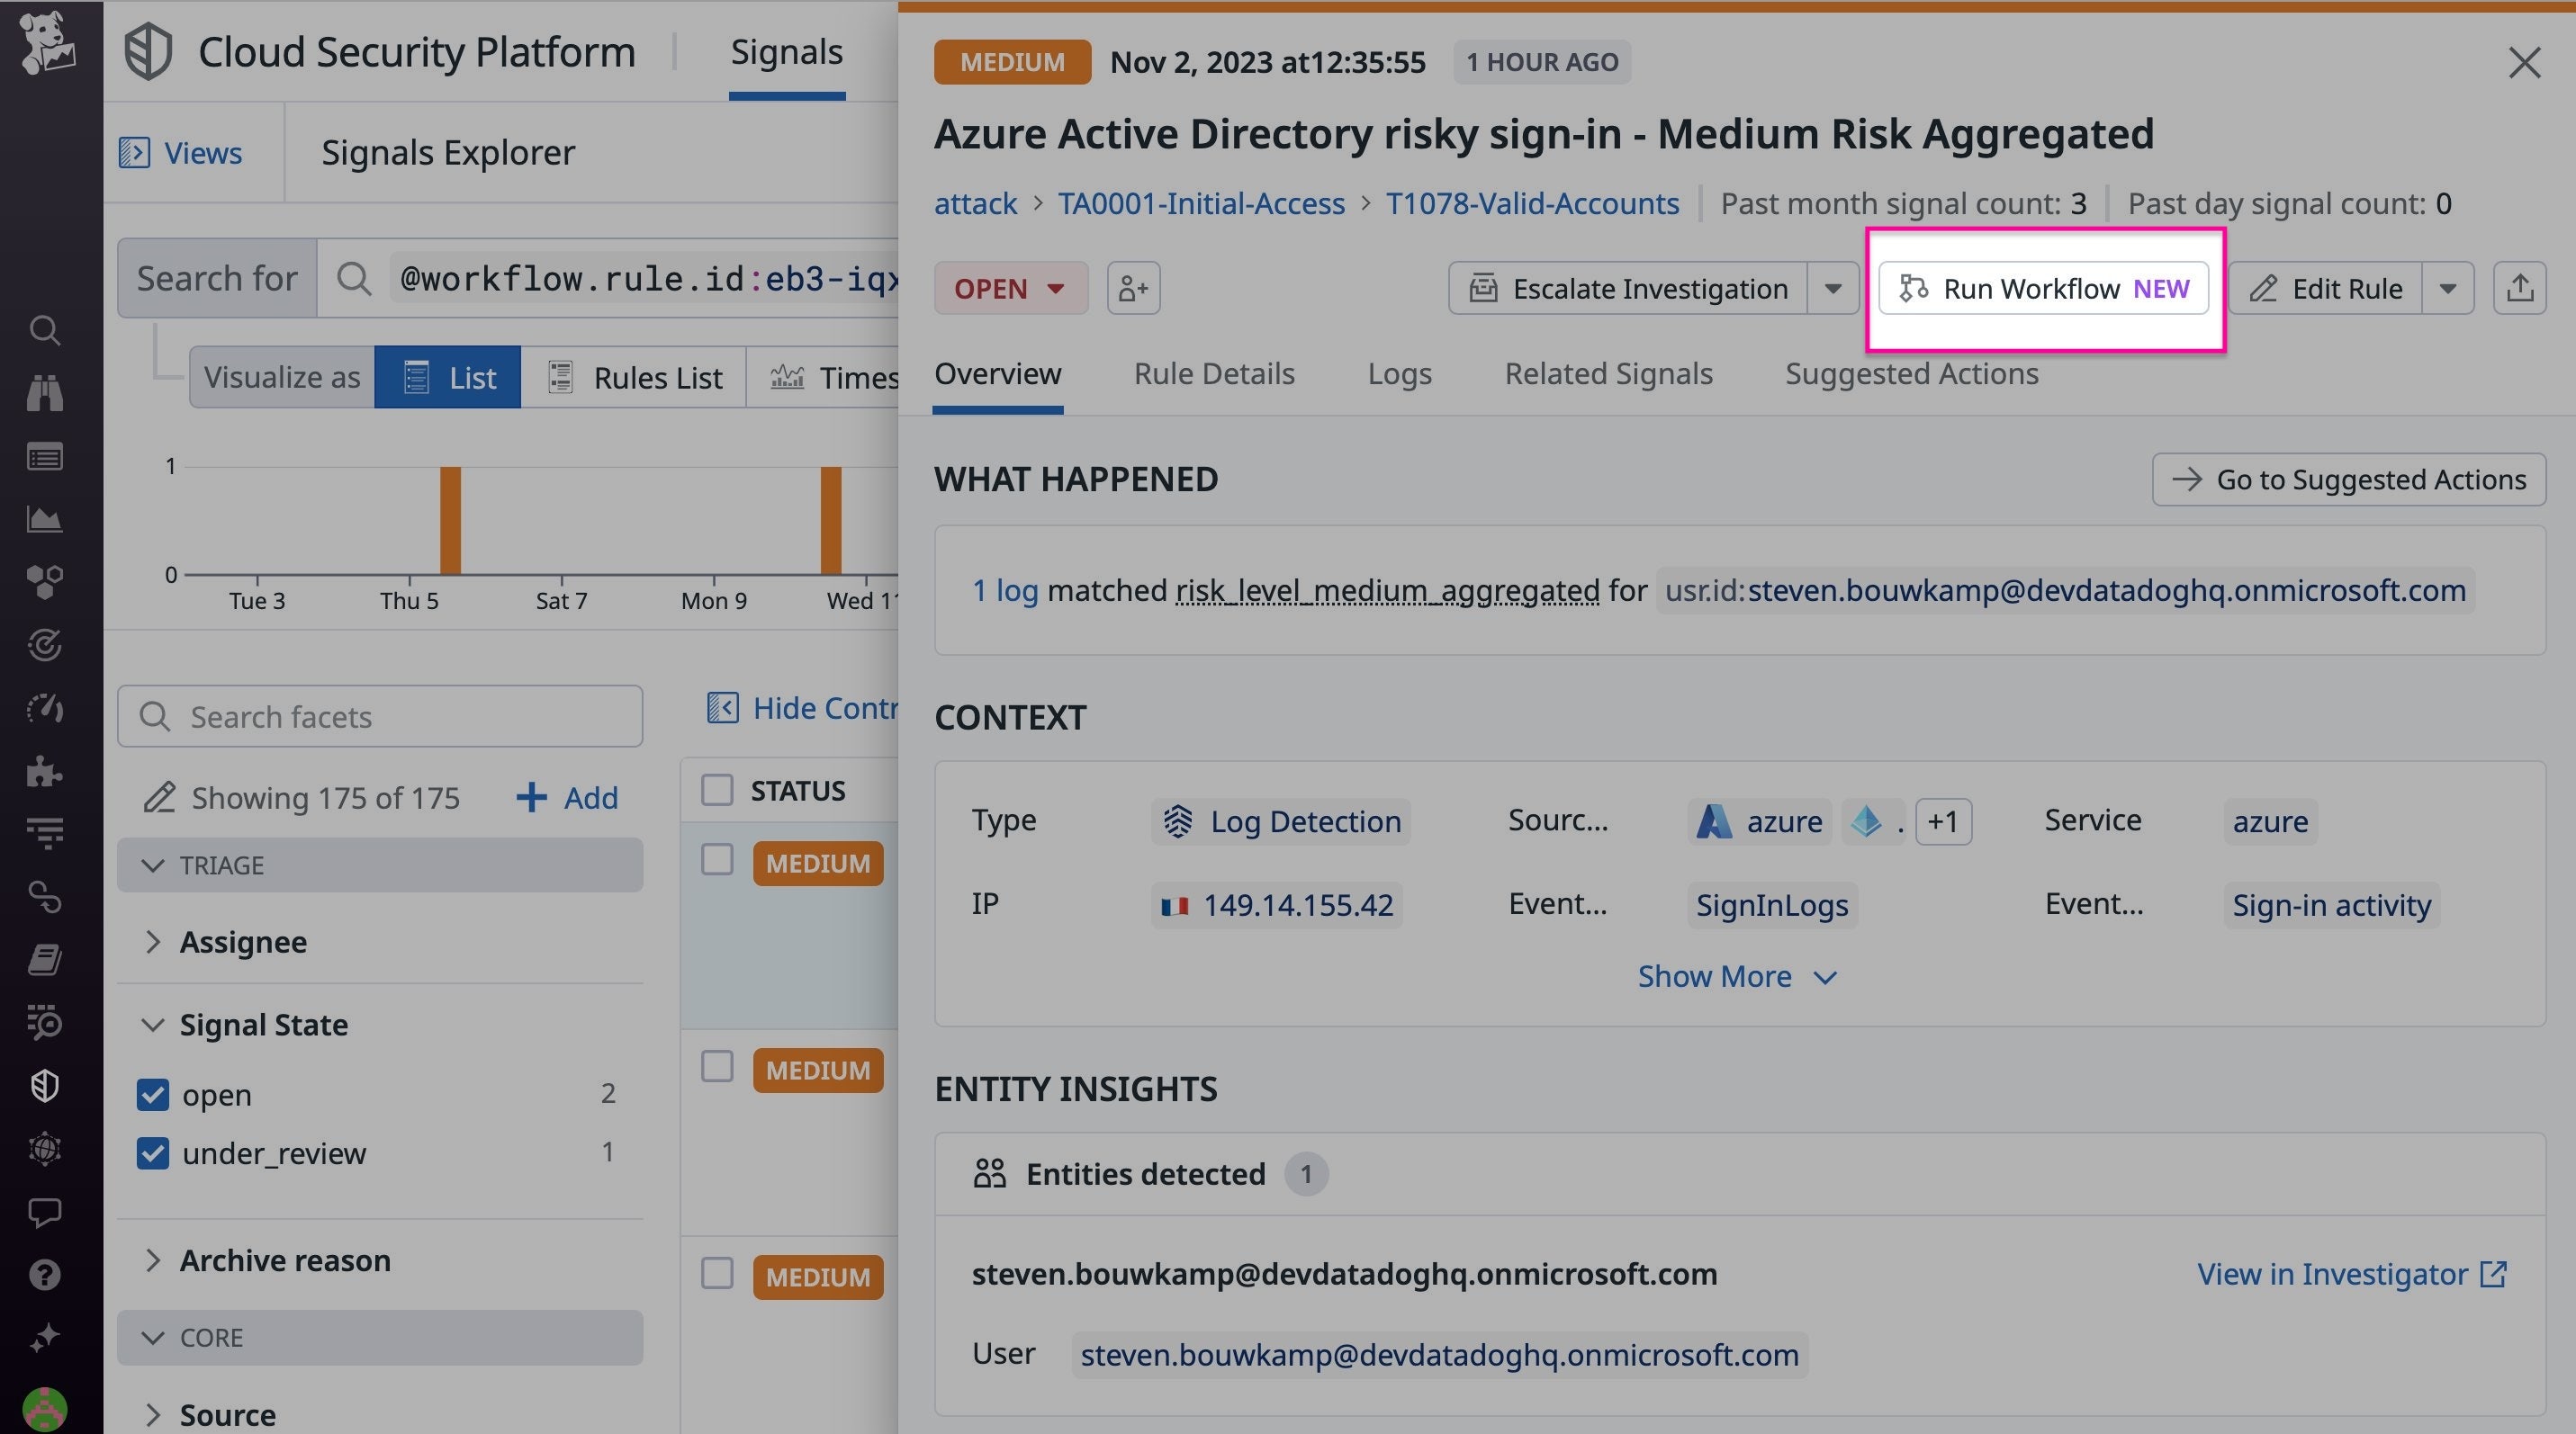Image resolution: width=2576 pixels, height=1434 pixels.
Task: Uncheck the under_review signal state filter
Action: 152,1153
